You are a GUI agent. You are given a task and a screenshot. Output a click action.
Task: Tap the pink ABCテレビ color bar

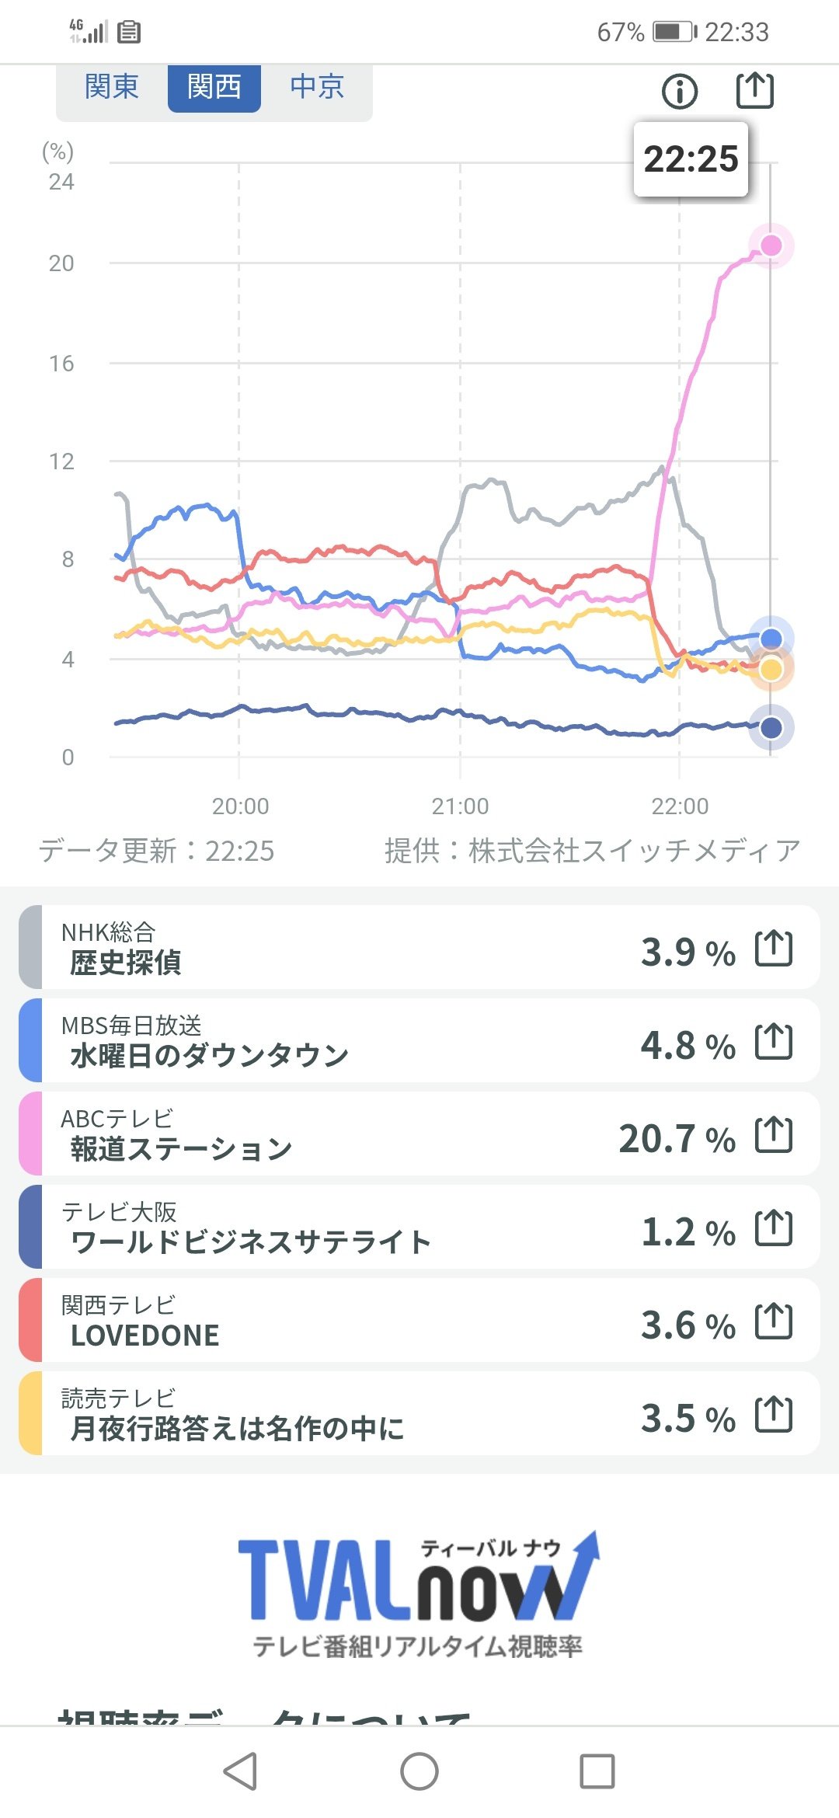pos(30,1134)
